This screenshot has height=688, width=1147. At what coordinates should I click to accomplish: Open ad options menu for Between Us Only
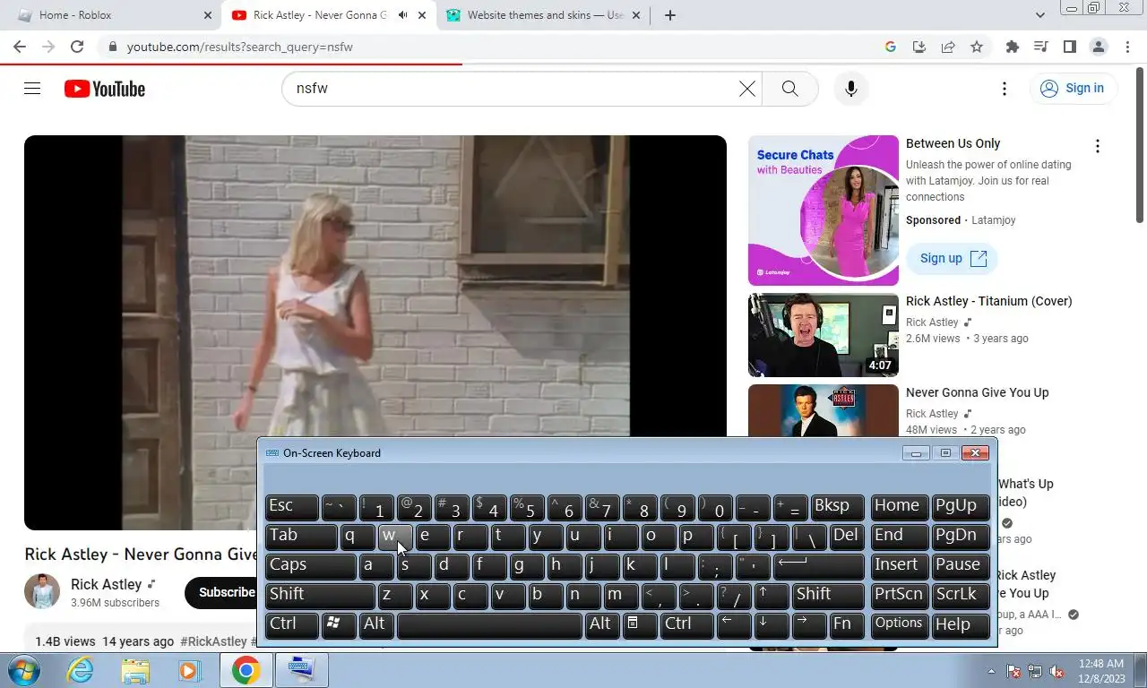point(1097,146)
